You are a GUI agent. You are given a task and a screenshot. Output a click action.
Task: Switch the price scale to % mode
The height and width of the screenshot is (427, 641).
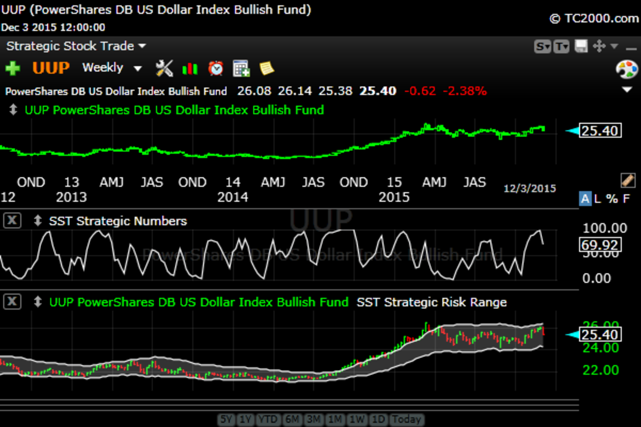tap(612, 199)
